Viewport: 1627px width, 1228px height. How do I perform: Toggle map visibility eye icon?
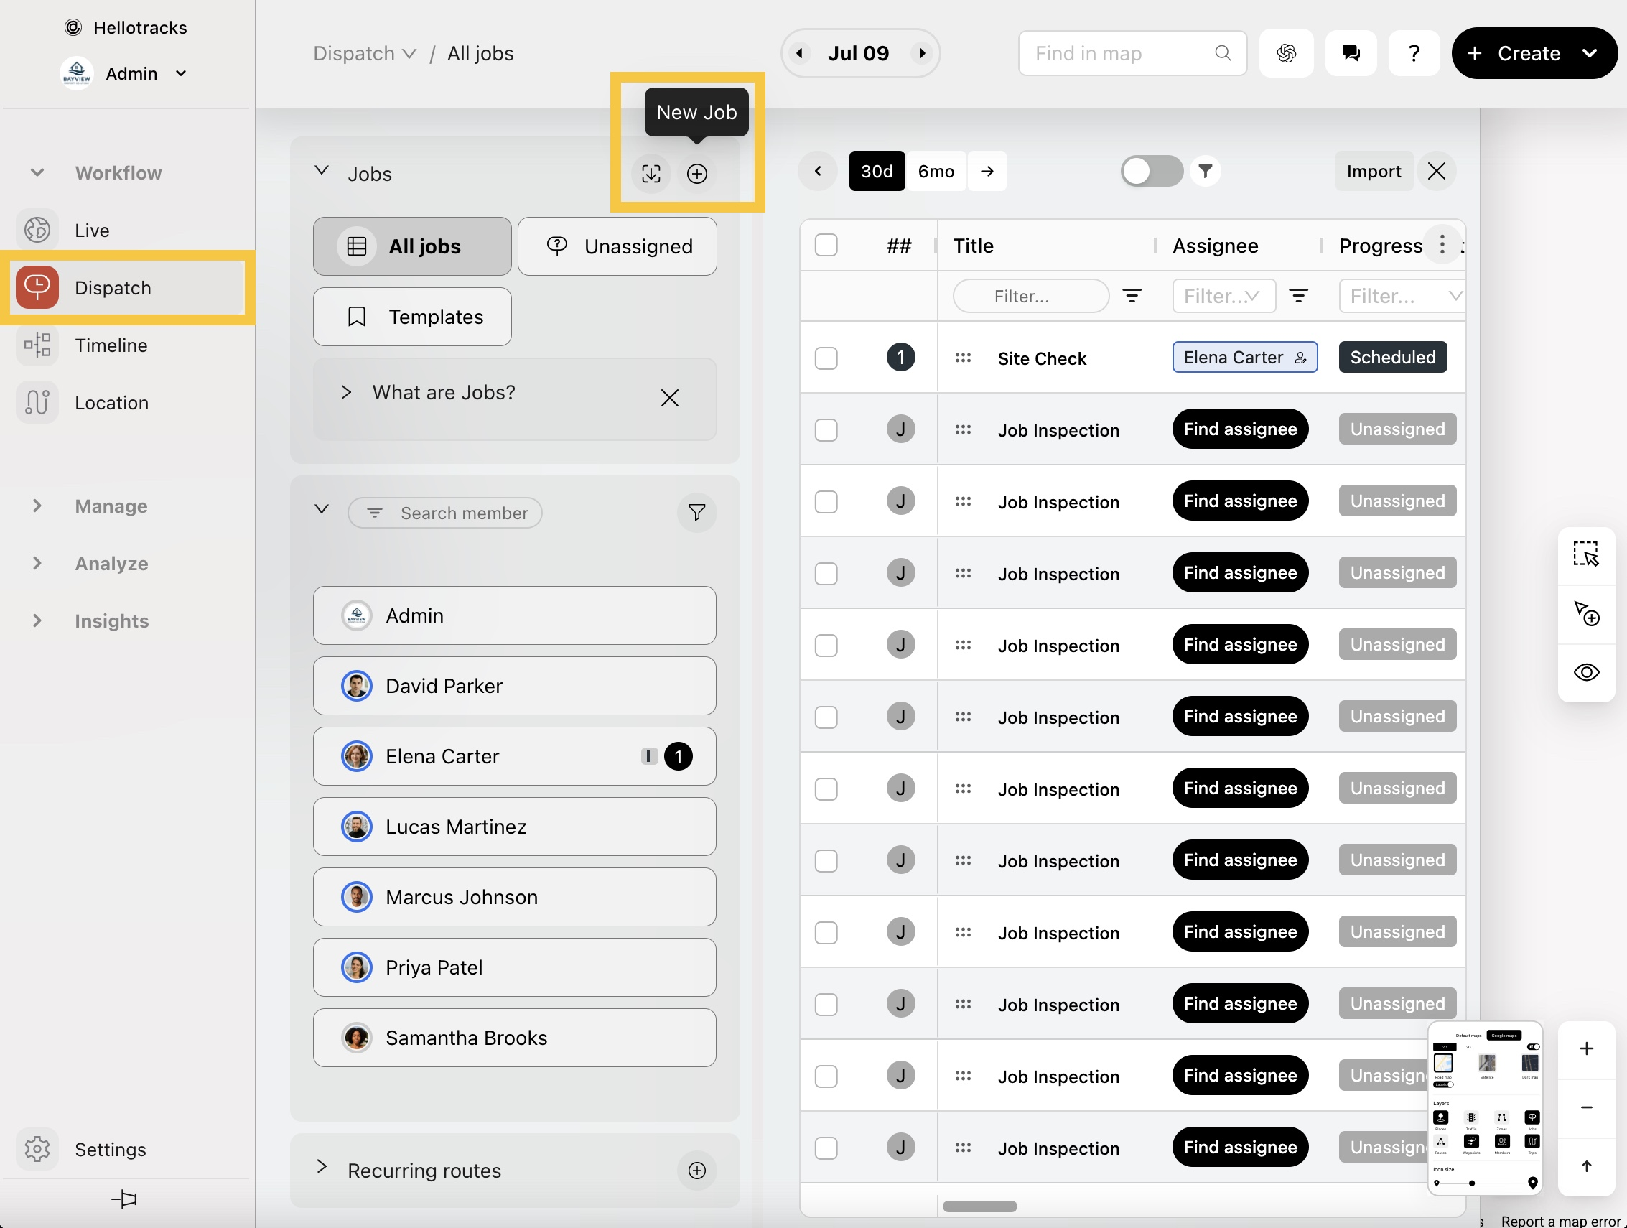click(x=1586, y=672)
